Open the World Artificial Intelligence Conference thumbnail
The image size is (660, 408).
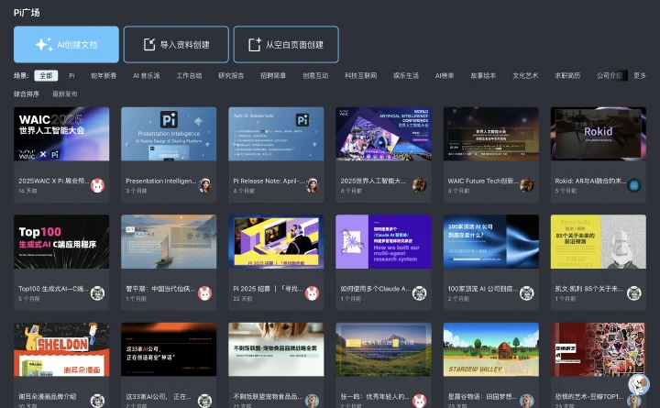pos(383,134)
